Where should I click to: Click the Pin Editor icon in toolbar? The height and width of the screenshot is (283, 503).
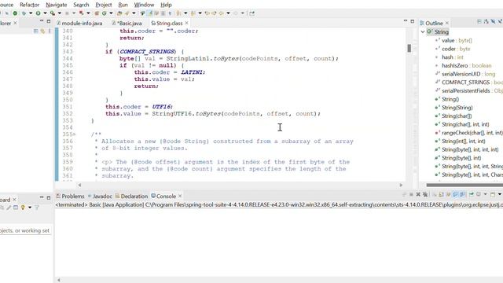pos(251,13)
